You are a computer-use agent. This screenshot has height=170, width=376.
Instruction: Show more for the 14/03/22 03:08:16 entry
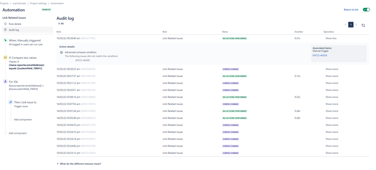pos(332,97)
